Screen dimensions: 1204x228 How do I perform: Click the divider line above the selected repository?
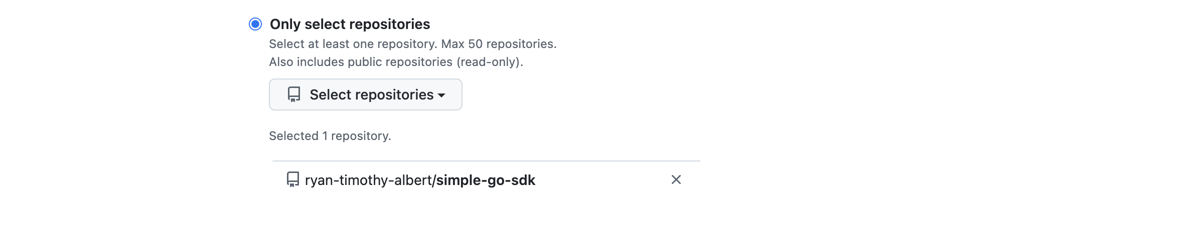[486, 161]
